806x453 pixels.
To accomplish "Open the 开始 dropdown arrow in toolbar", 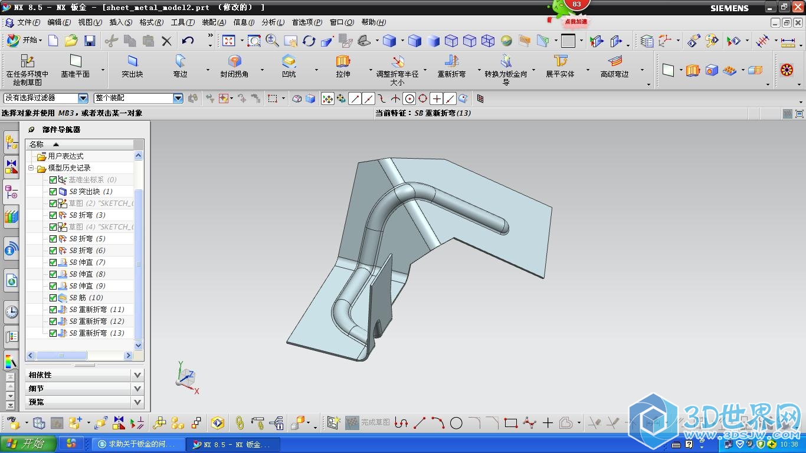I will tap(40, 41).
